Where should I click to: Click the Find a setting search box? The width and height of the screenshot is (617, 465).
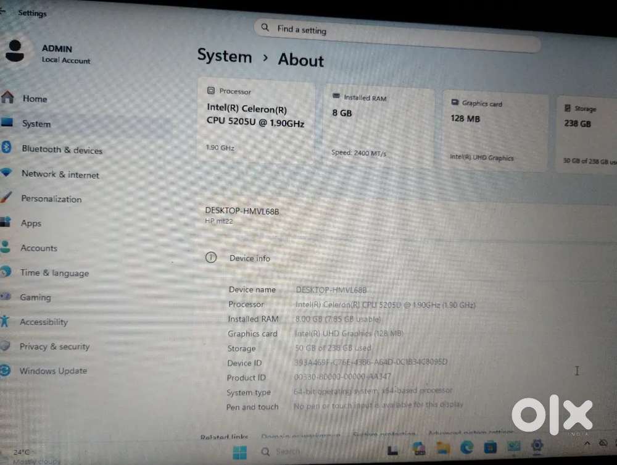397,36
